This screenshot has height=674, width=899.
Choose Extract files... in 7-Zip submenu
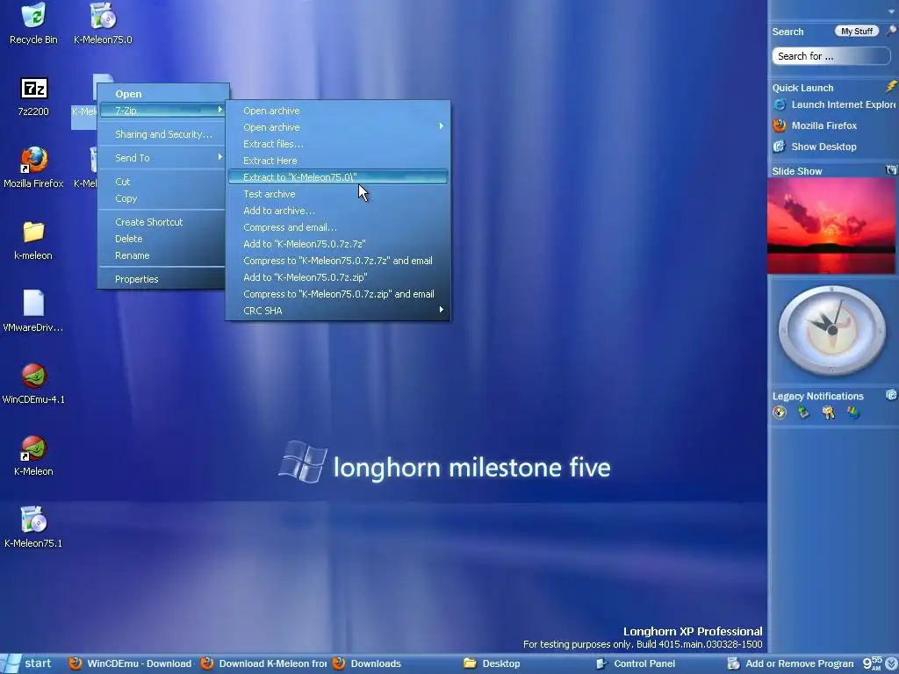pos(338,144)
